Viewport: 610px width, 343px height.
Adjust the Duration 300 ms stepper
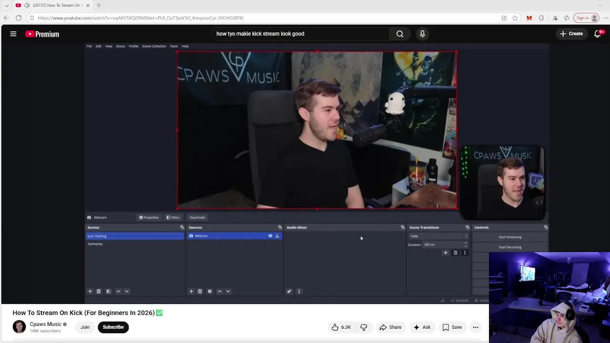click(x=466, y=244)
